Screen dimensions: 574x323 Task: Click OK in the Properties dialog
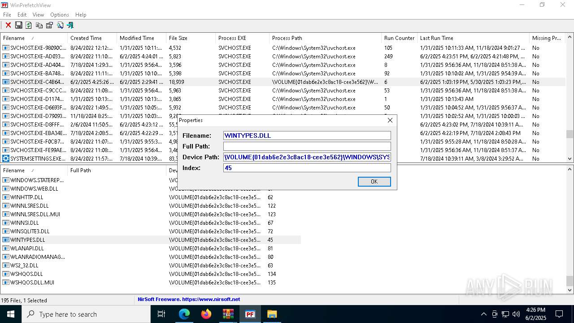374,181
